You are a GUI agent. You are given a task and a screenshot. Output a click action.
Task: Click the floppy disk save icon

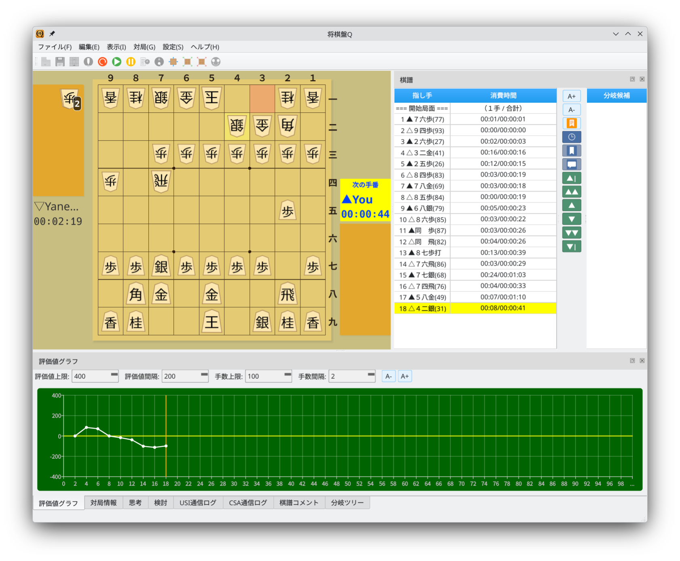point(60,61)
